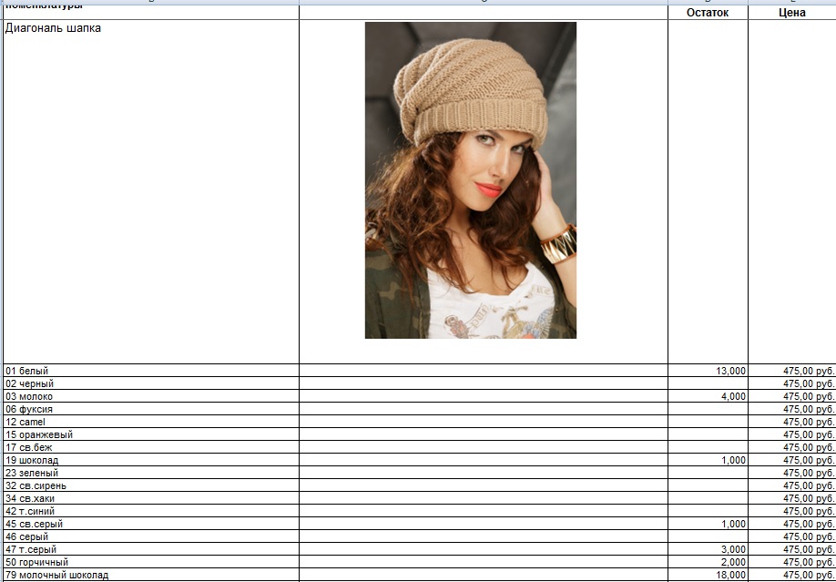Screen dimensions: 836x582
Task: Click the price cell in 42 т.синий row
Action: click(x=791, y=512)
